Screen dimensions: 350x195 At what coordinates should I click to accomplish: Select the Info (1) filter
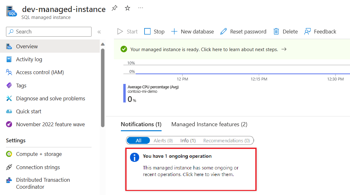(x=188, y=141)
